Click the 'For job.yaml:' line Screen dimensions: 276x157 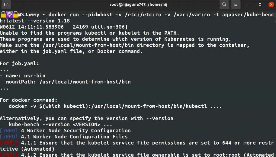(x=20, y=64)
